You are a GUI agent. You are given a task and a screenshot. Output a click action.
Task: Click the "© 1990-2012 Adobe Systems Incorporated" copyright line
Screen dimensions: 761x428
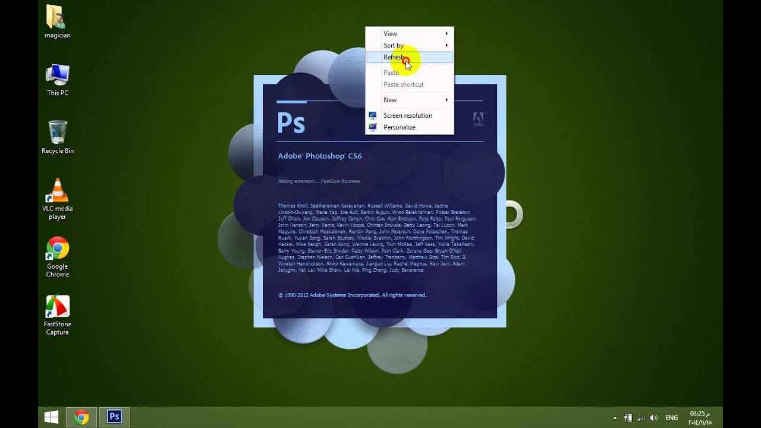click(x=353, y=295)
